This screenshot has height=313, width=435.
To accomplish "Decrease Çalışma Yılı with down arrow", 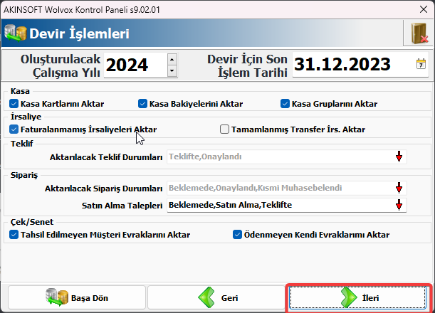I will (x=172, y=70).
